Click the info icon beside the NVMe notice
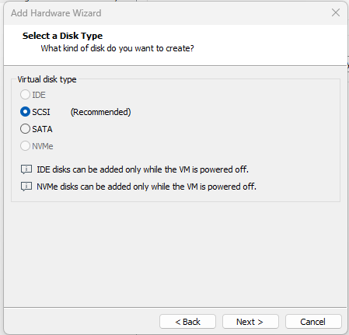 click(26, 187)
